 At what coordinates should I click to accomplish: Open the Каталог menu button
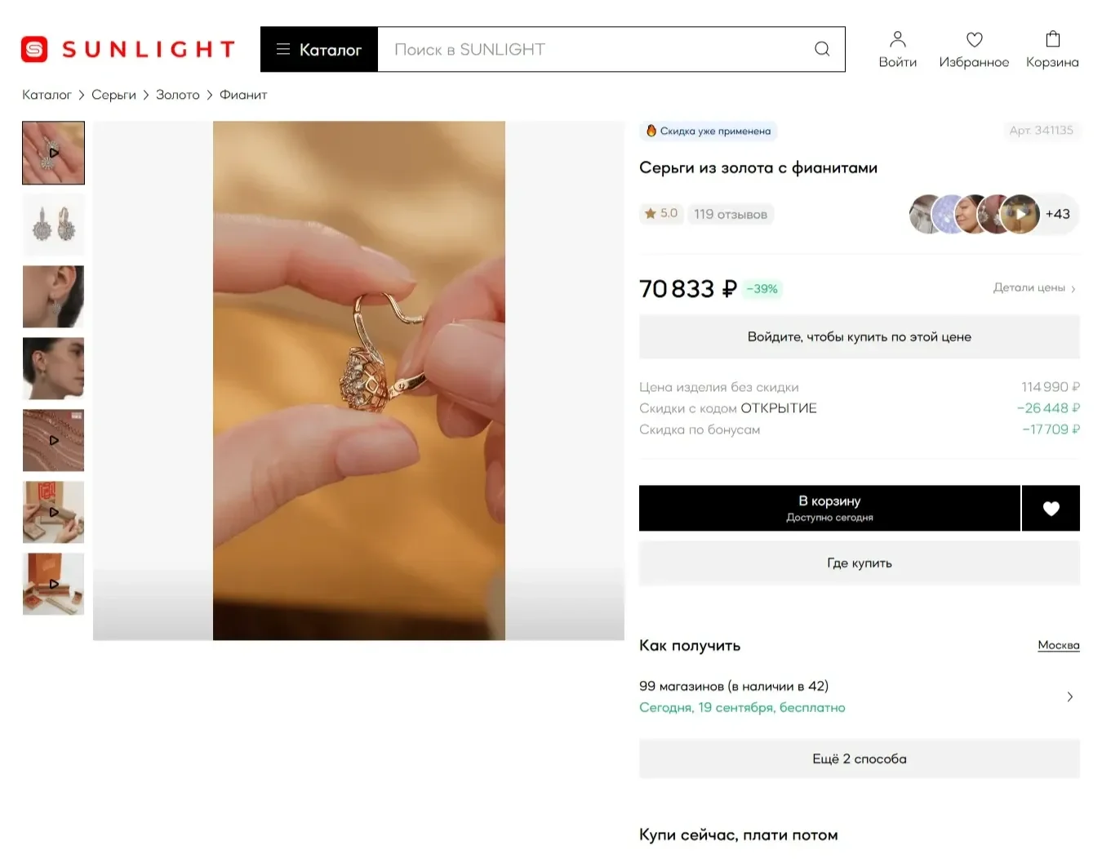[319, 49]
